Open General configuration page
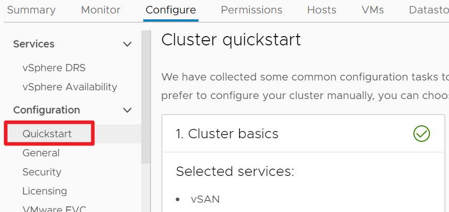449x212 pixels. (x=41, y=153)
